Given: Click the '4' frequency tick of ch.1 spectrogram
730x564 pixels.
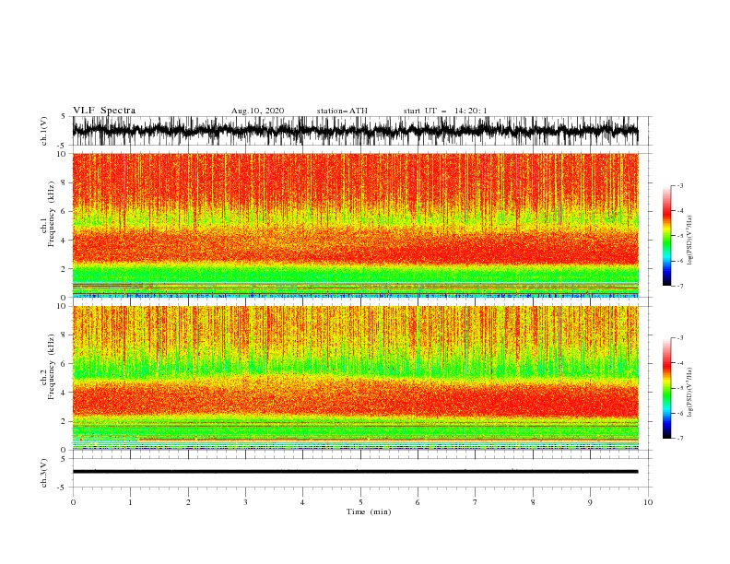Looking at the screenshot, I should (x=65, y=241).
